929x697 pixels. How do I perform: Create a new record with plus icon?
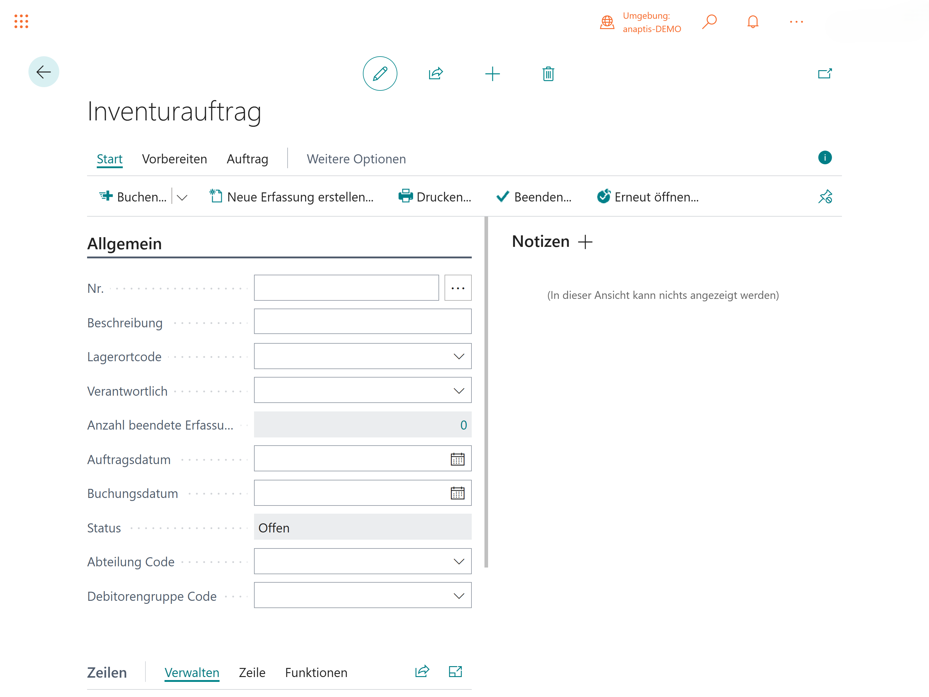click(x=492, y=74)
